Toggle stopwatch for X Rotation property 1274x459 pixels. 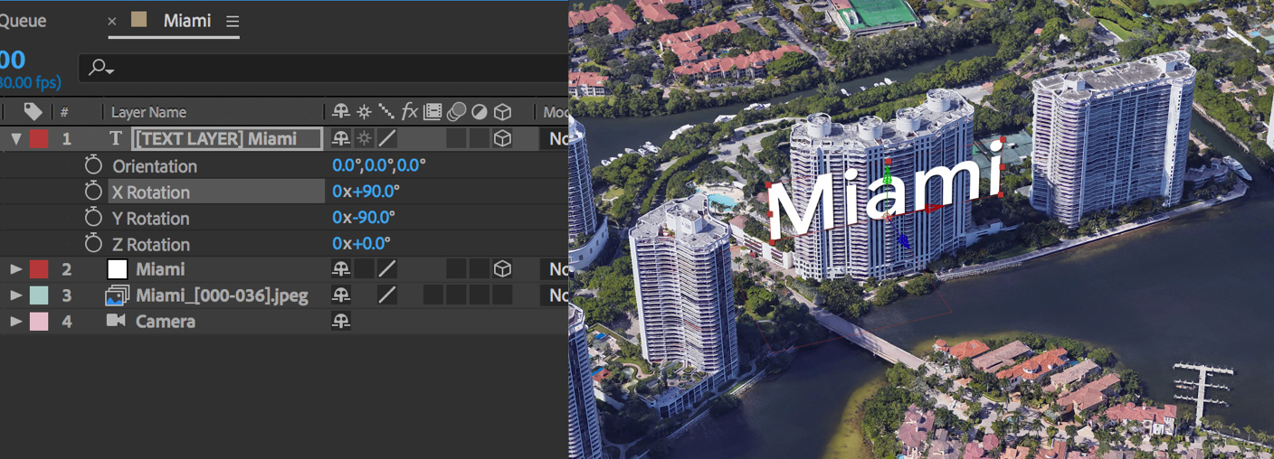pyautogui.click(x=93, y=192)
